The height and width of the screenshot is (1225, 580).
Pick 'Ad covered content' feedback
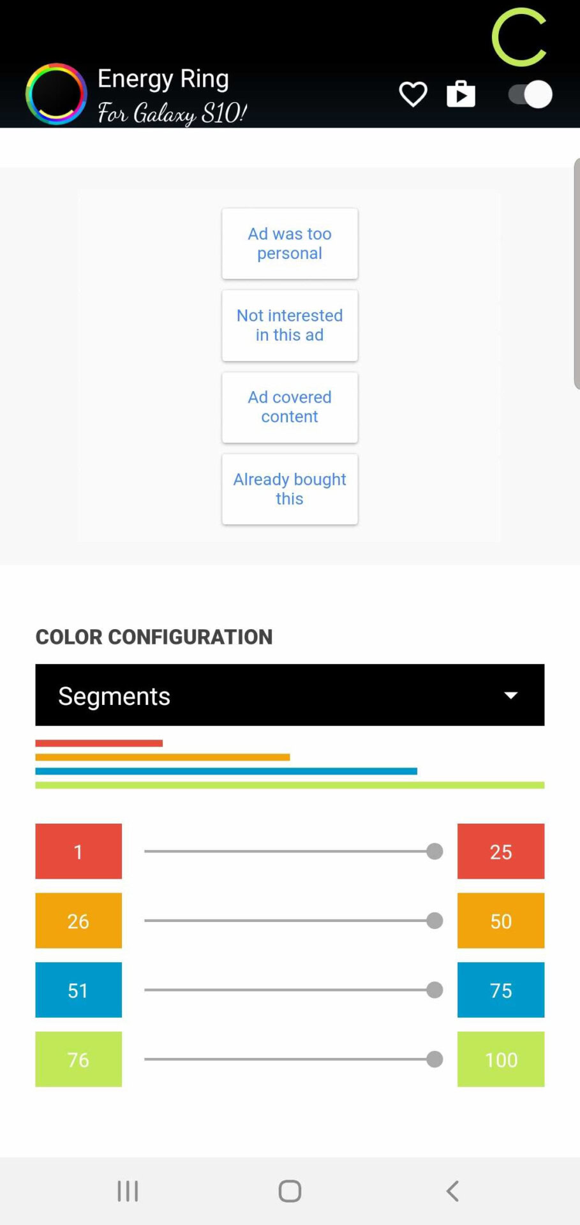(x=290, y=407)
